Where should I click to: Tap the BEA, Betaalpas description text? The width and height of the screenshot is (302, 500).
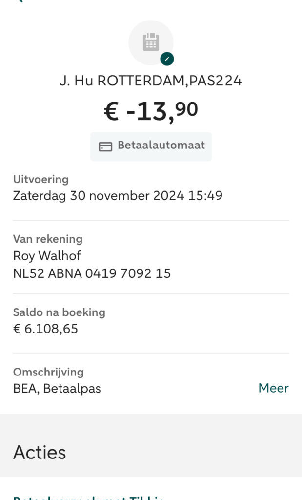[x=57, y=389]
